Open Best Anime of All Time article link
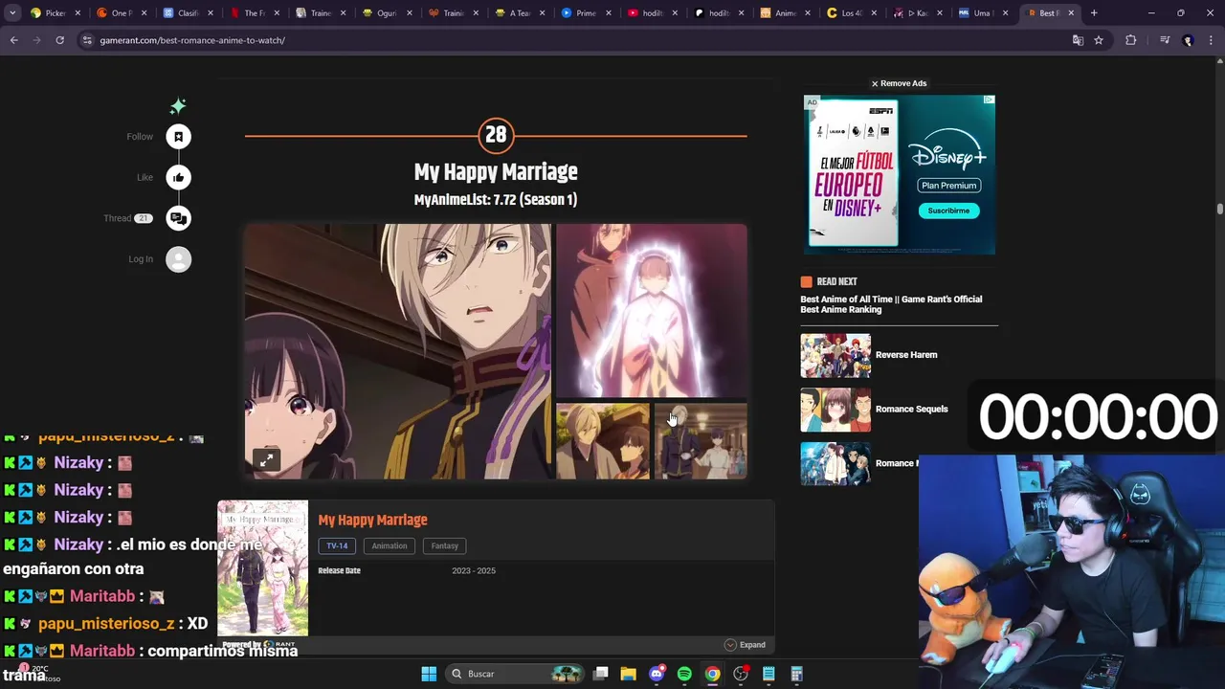 click(891, 304)
